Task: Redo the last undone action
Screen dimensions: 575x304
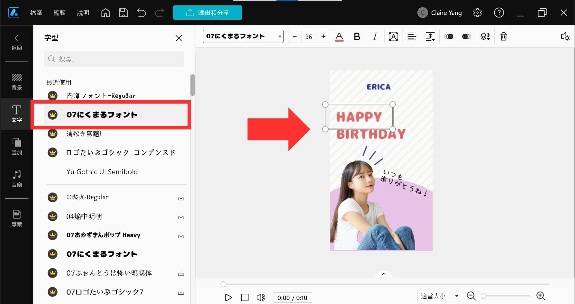Action: 159,13
